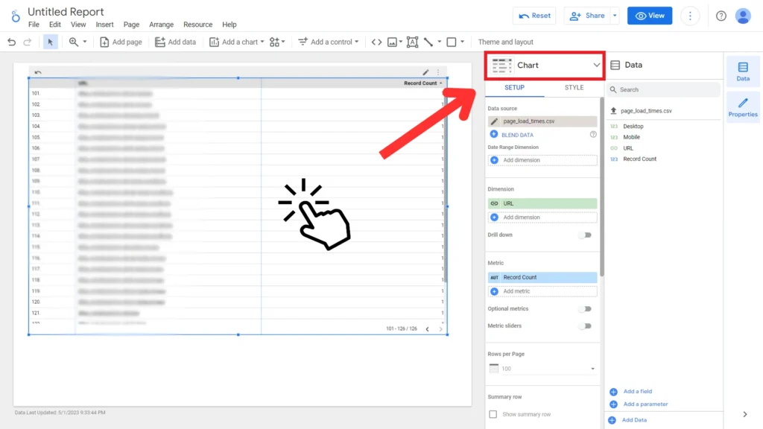The height and width of the screenshot is (429, 763).
Task: Open the Properties side panel
Action: pyautogui.click(x=742, y=107)
